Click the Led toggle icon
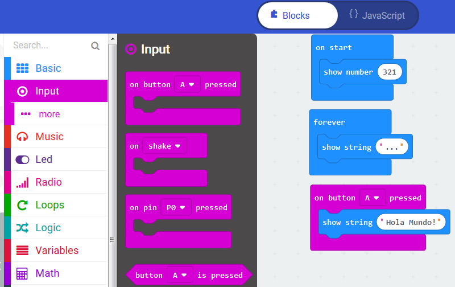Viewport: 455px width, 287px height. tap(22, 159)
